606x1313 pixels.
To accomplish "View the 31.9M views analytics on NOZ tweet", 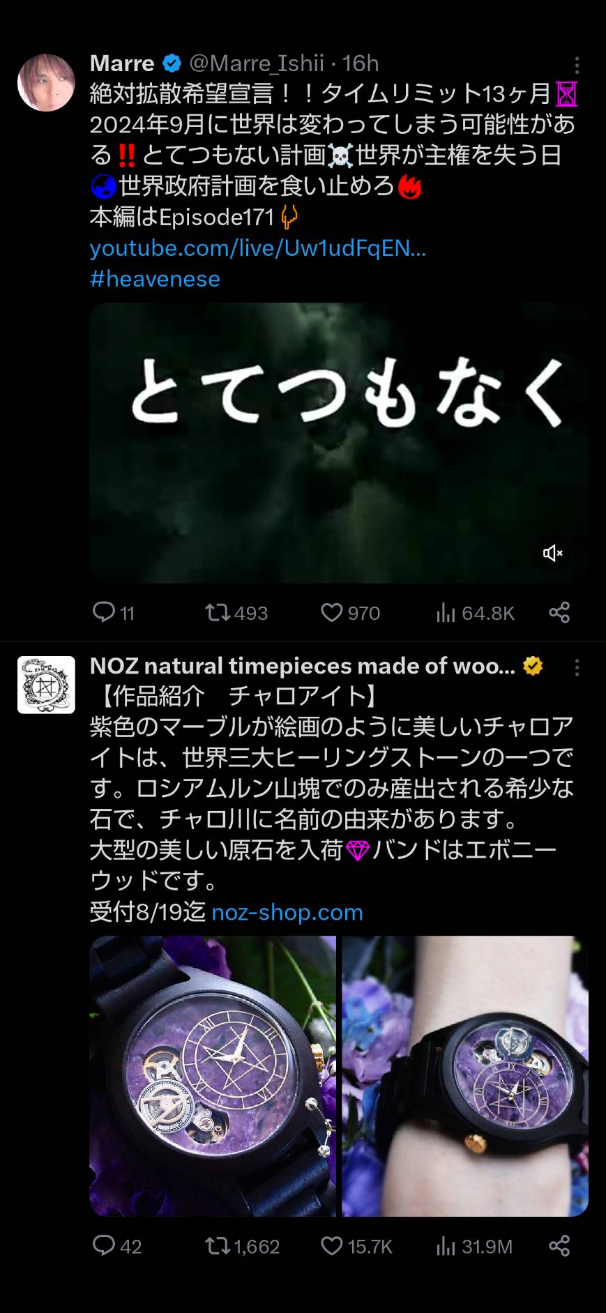I will point(474,1246).
